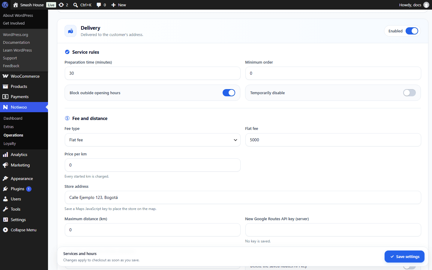Click the Flat fee amount field
Viewport: 432px width, 270px height.
coord(333,140)
